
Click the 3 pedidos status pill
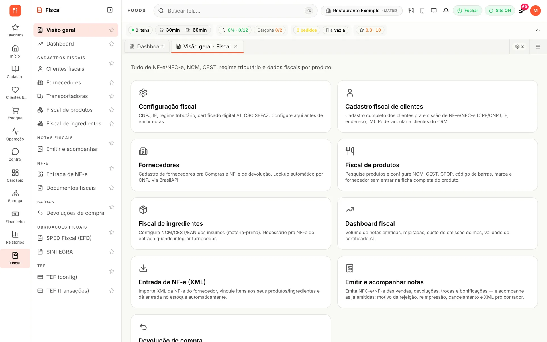(307, 30)
